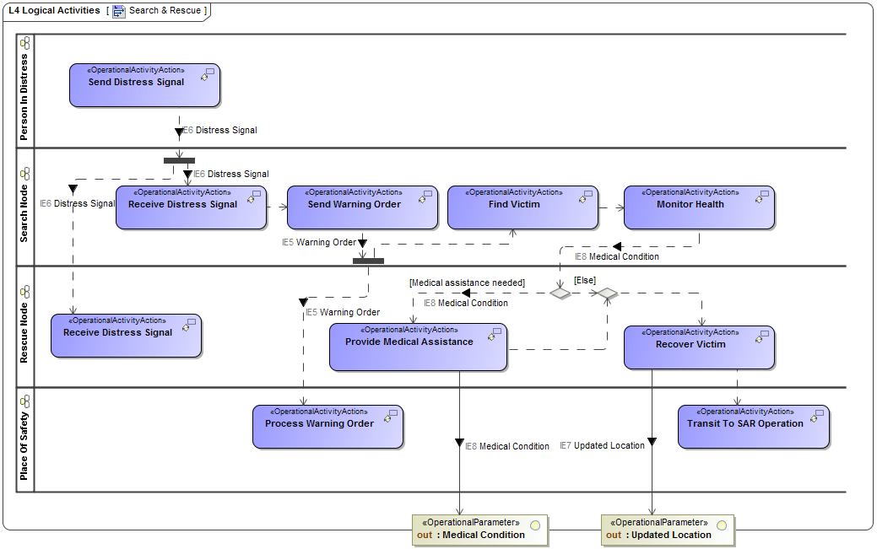The height and width of the screenshot is (549, 877).
Task: Toggle the suppress-content box on Find Victim action
Action: click(587, 193)
